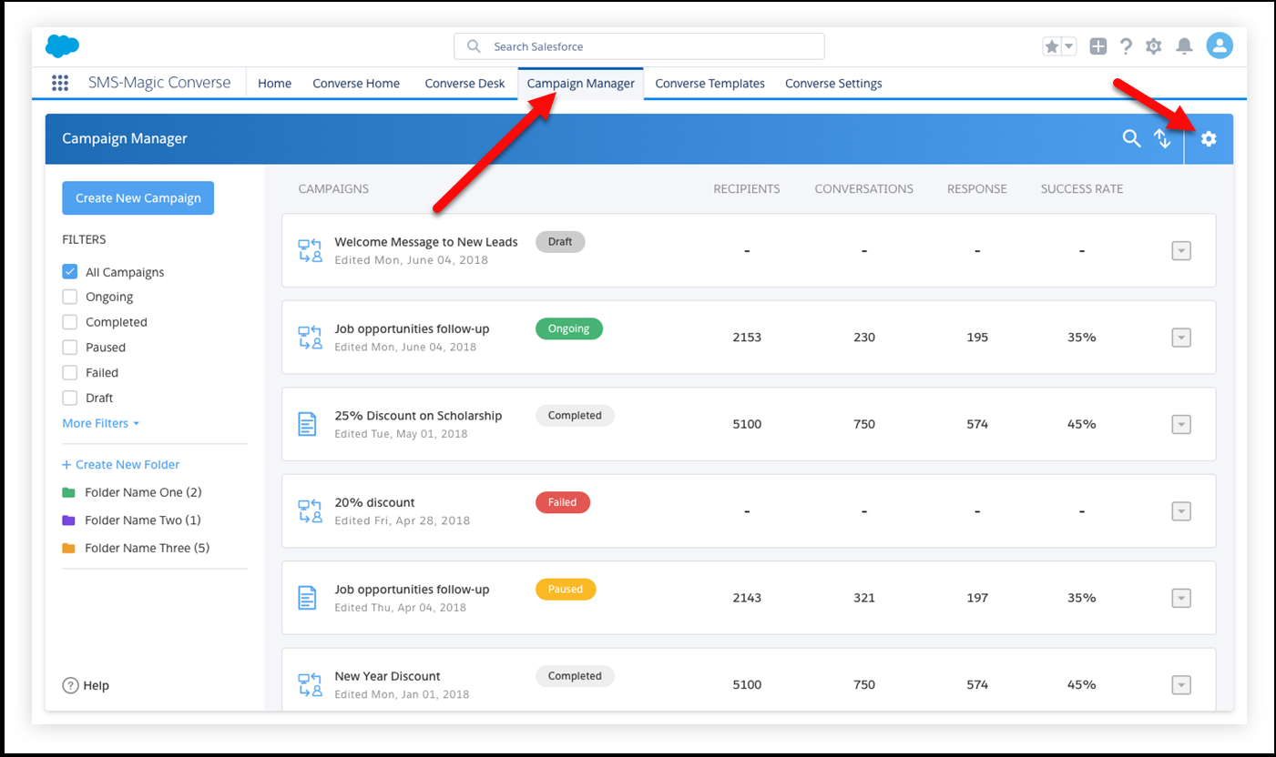Open actions dropdown for Ongoing Job opportunities follow-up

tap(1181, 338)
